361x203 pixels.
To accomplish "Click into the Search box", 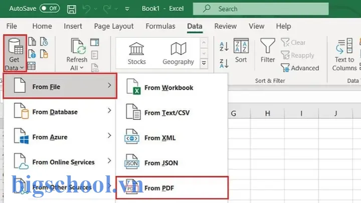I will (261, 9).
